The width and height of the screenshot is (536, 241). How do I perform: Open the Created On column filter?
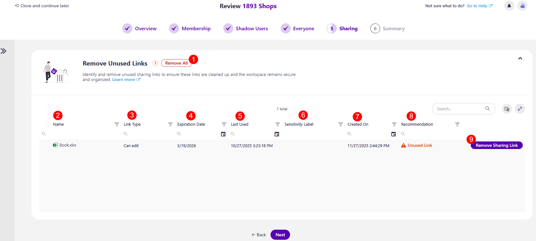[x=394, y=124]
